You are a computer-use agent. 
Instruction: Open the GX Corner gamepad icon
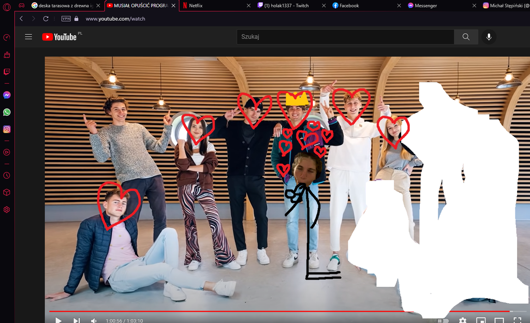click(x=22, y=5)
